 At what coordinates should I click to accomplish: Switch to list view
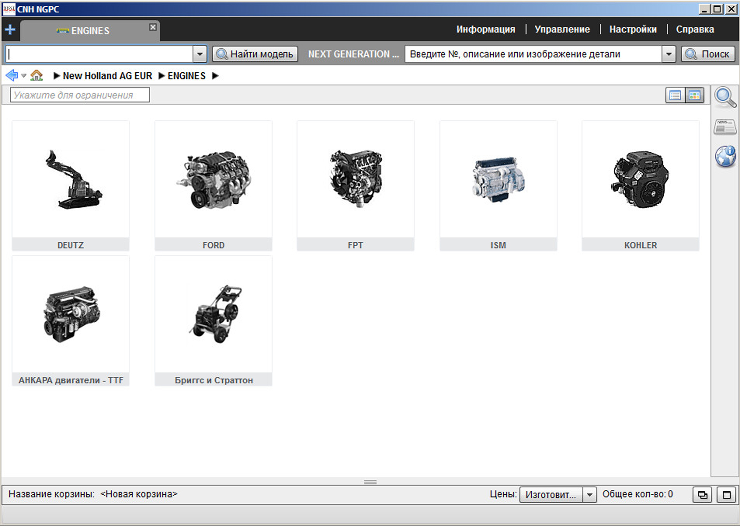675,96
